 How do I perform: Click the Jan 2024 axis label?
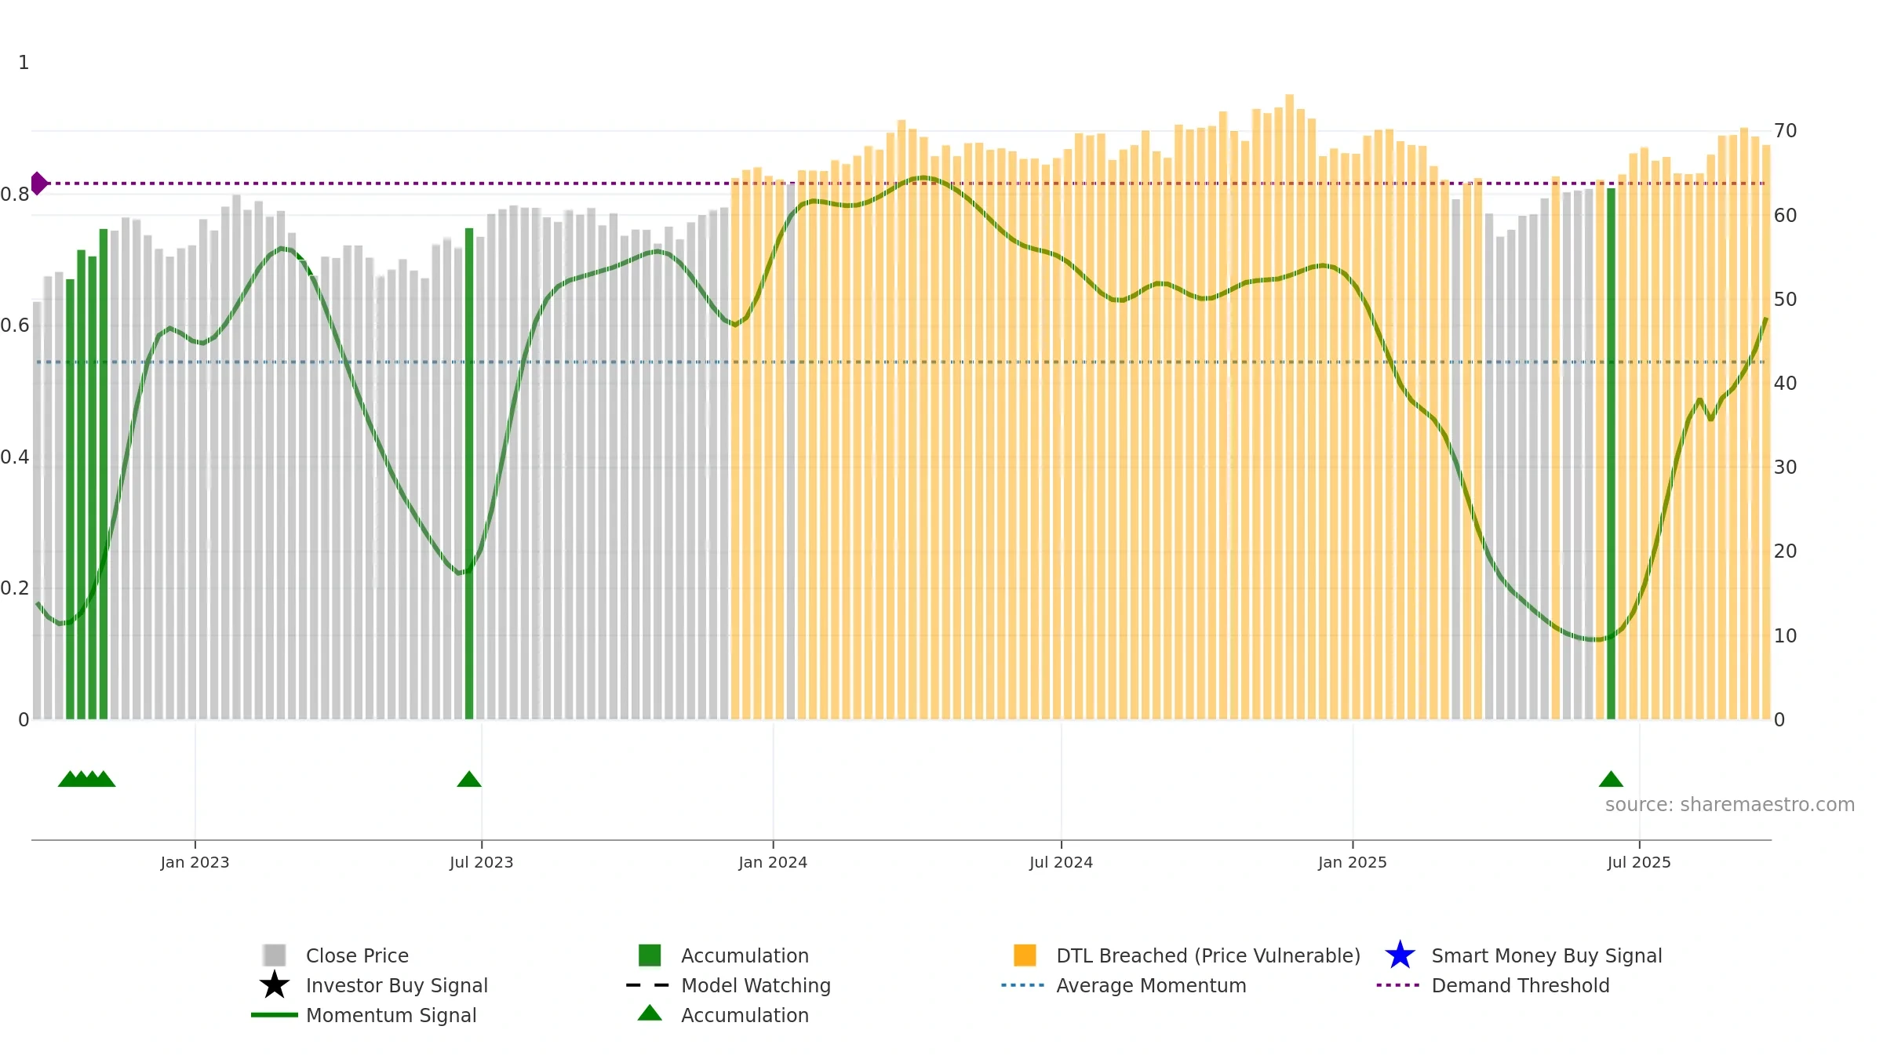[773, 862]
